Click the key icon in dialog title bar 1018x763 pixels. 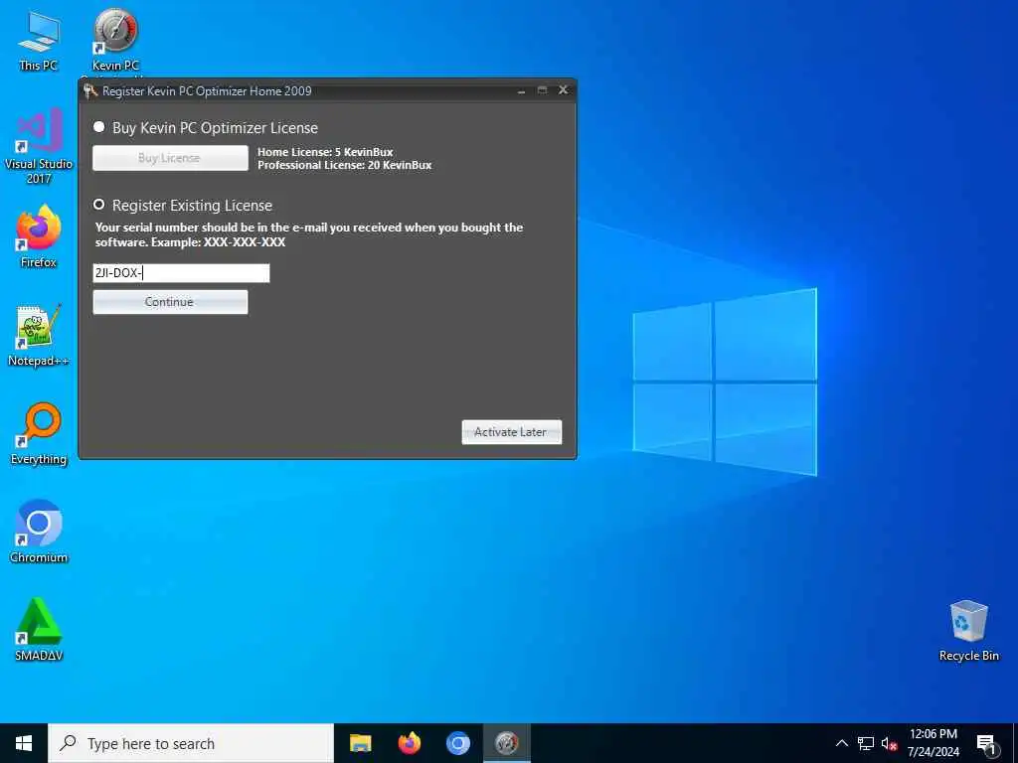(90, 91)
